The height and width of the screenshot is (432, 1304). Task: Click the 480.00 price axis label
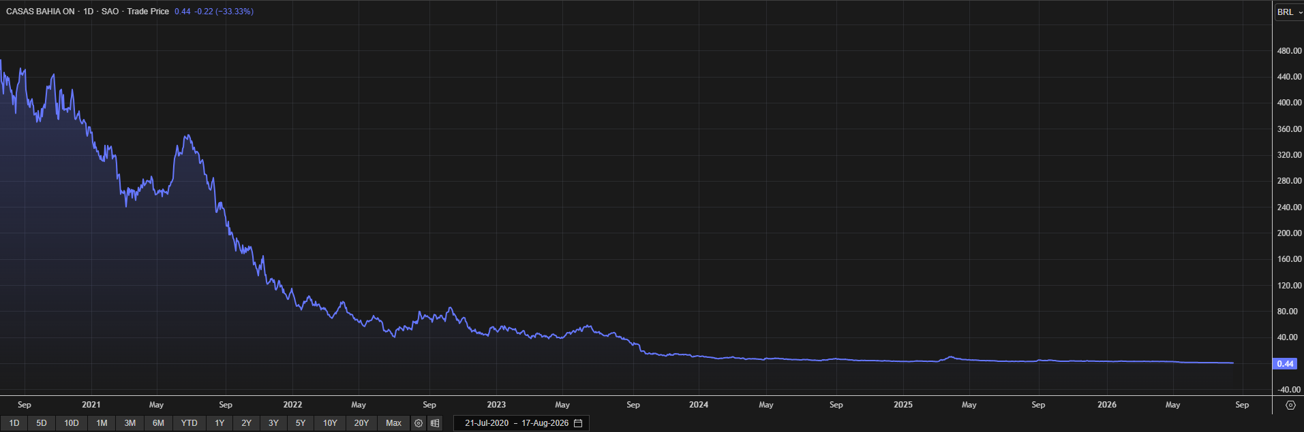click(x=1289, y=51)
